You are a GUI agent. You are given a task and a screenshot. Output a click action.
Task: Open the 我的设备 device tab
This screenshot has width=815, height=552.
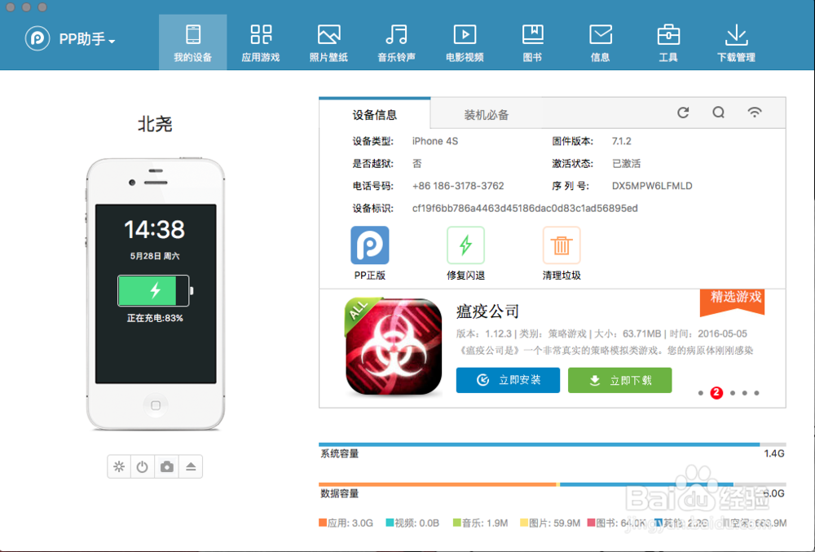pos(193,42)
